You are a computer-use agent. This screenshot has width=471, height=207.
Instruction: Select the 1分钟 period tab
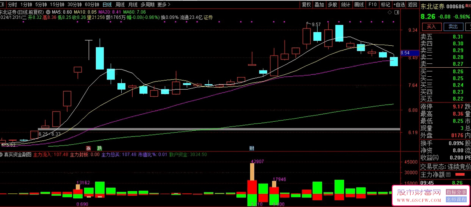tap(26, 5)
